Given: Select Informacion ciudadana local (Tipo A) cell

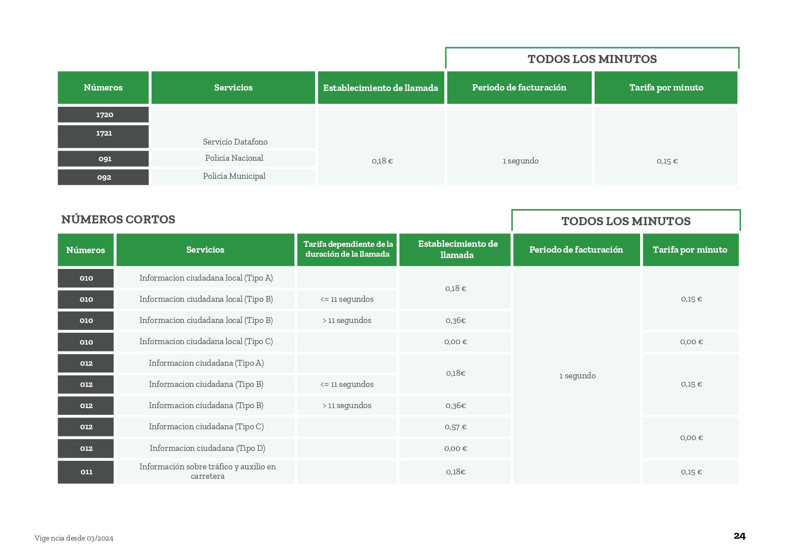Looking at the screenshot, I should click(x=206, y=278).
